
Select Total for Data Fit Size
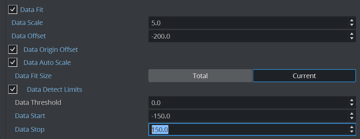coord(200,76)
